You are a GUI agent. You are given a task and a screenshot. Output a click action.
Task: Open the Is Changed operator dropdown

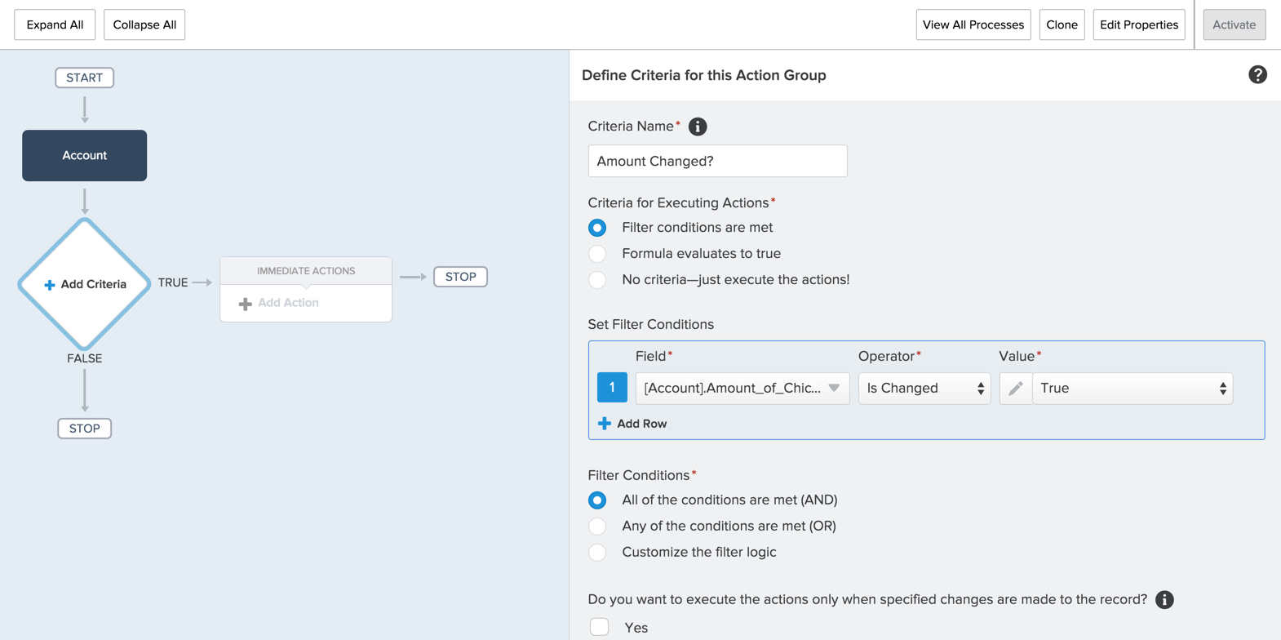point(924,389)
